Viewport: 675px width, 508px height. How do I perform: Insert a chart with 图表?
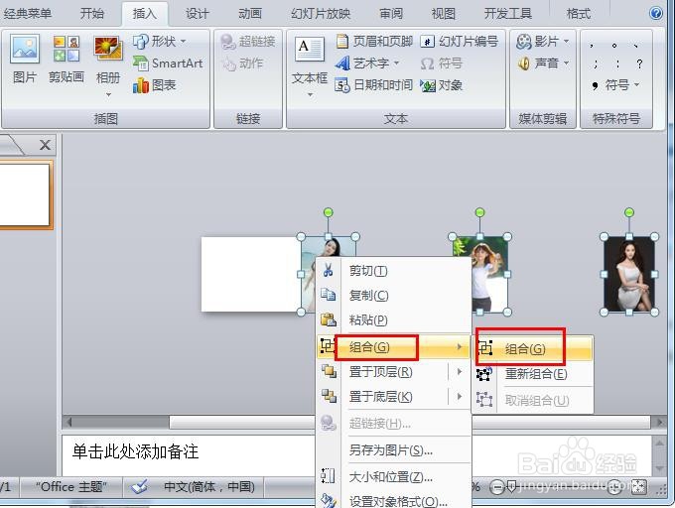(155, 85)
